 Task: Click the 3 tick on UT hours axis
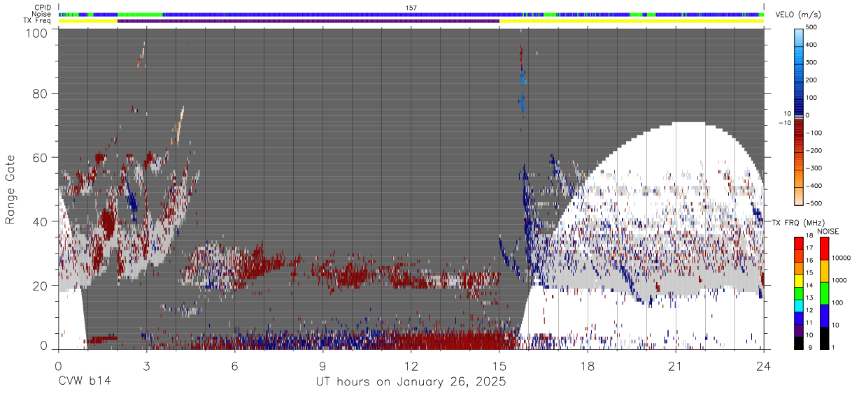click(146, 365)
